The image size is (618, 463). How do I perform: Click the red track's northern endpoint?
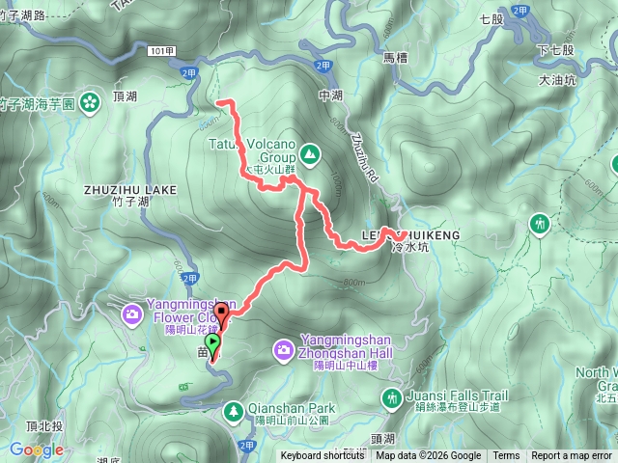click(x=219, y=103)
